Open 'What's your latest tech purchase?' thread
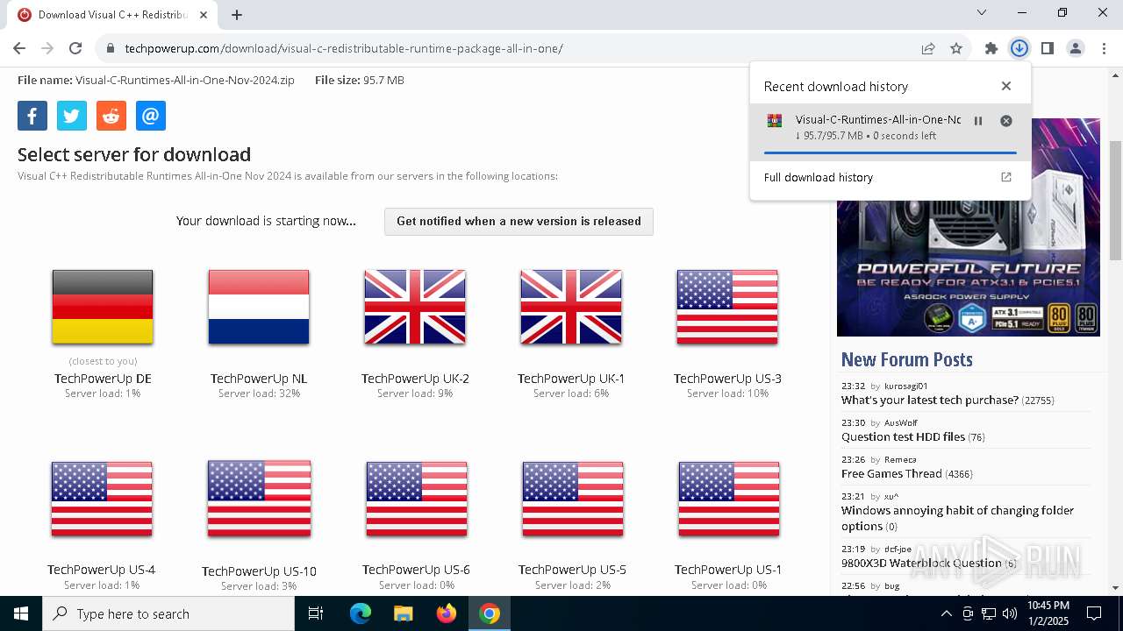This screenshot has height=631, width=1123. point(930,400)
